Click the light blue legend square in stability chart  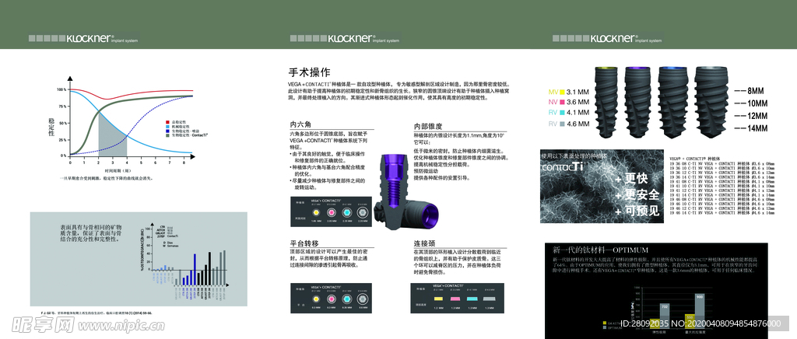[x=168, y=127]
